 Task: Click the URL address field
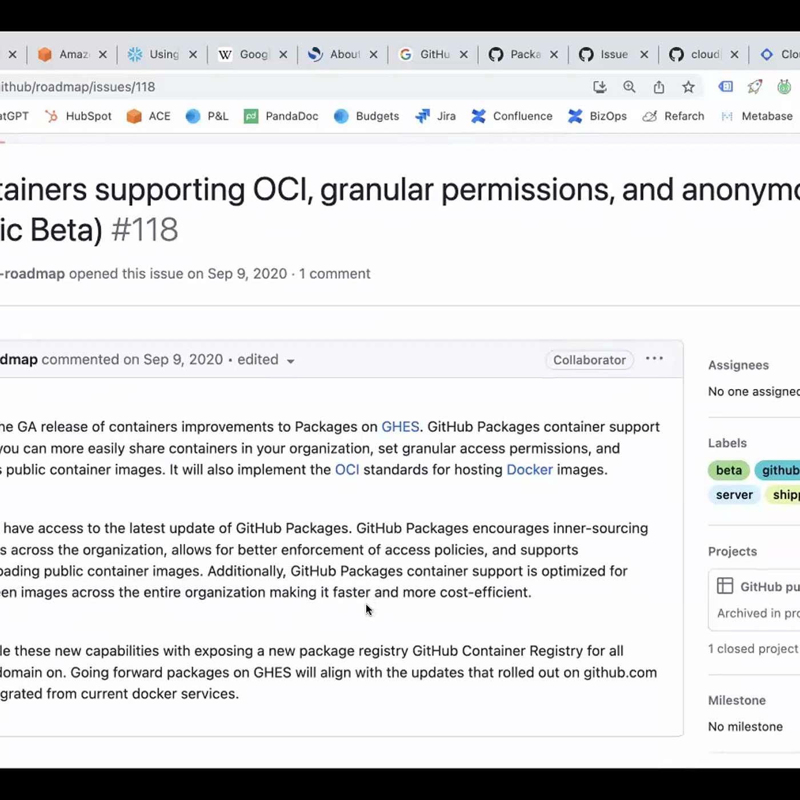(286, 87)
